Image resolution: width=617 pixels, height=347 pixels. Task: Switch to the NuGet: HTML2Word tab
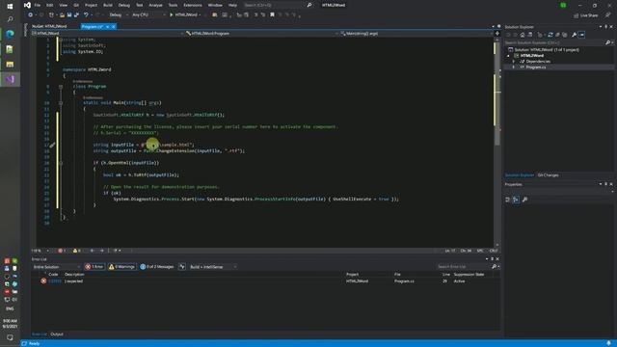pyautogui.click(x=49, y=26)
